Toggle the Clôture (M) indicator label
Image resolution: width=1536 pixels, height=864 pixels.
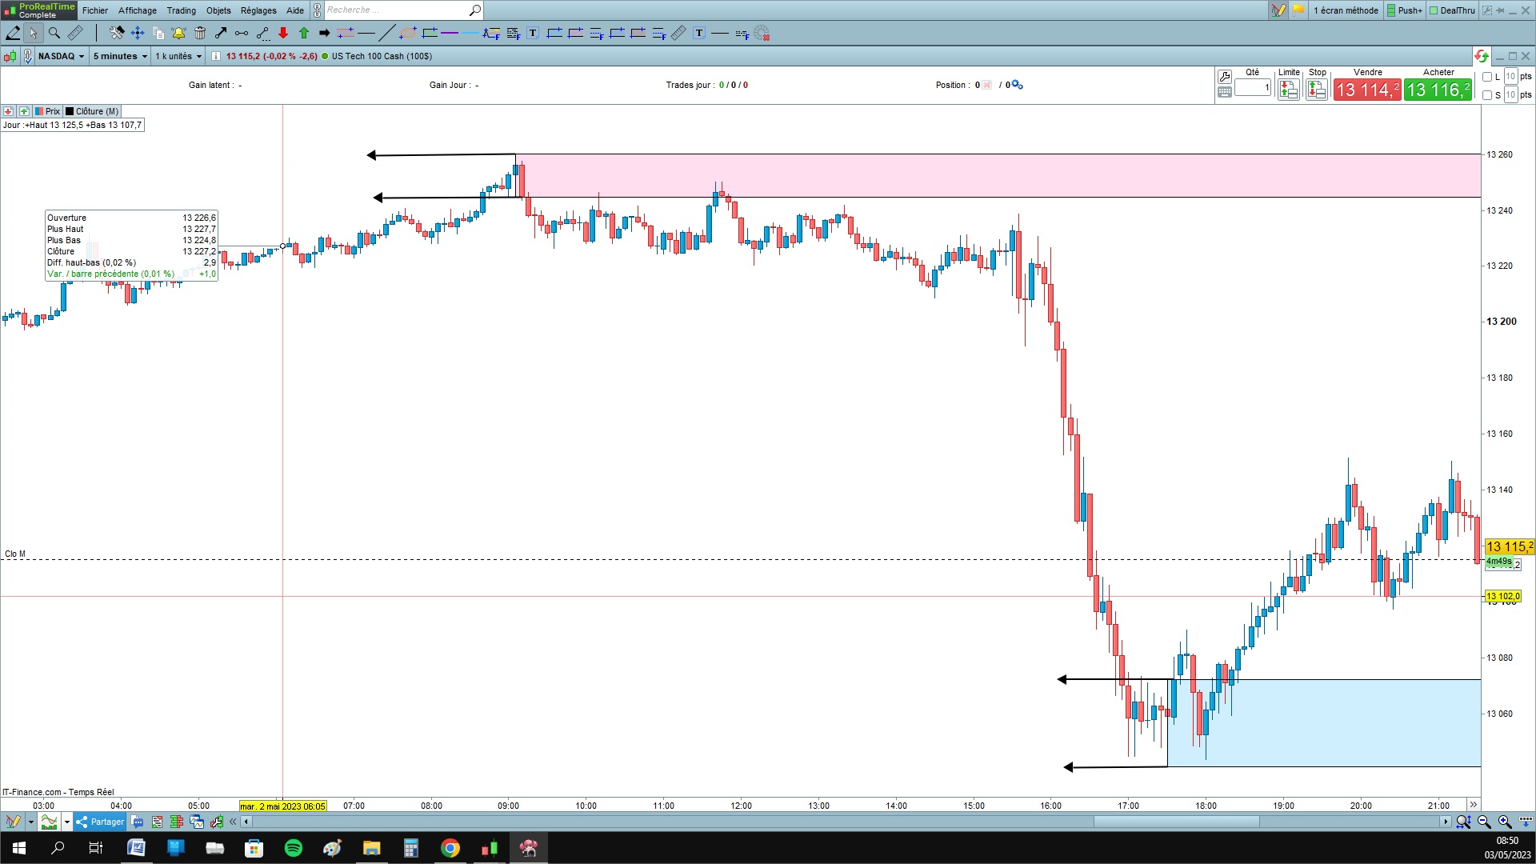[92, 111]
